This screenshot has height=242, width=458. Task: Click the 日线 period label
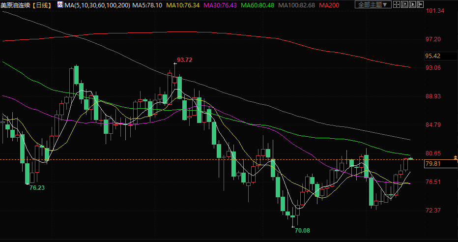click(x=43, y=5)
